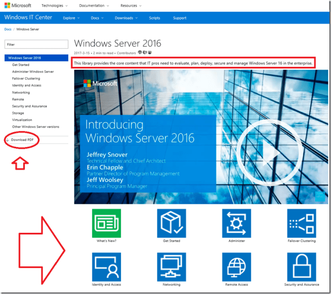Open the Get Started box icon
This screenshot has height=294, width=331.
(x=171, y=223)
